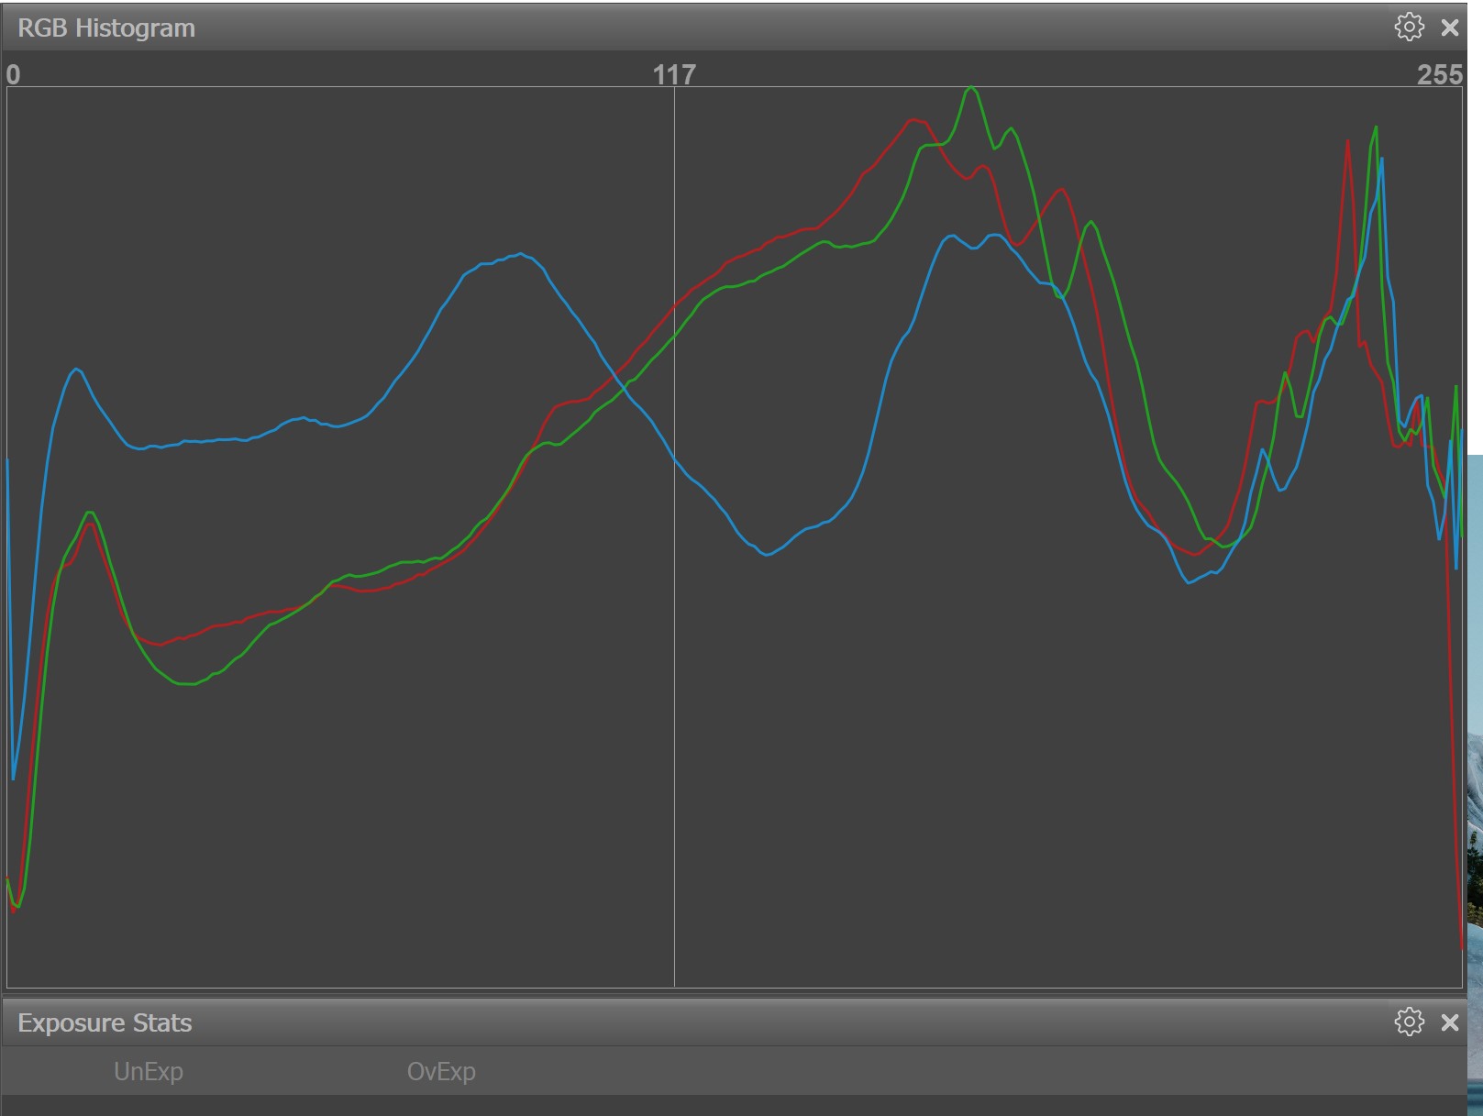
Task: Click the Exposure Stats panel title
Action: [x=105, y=1022]
